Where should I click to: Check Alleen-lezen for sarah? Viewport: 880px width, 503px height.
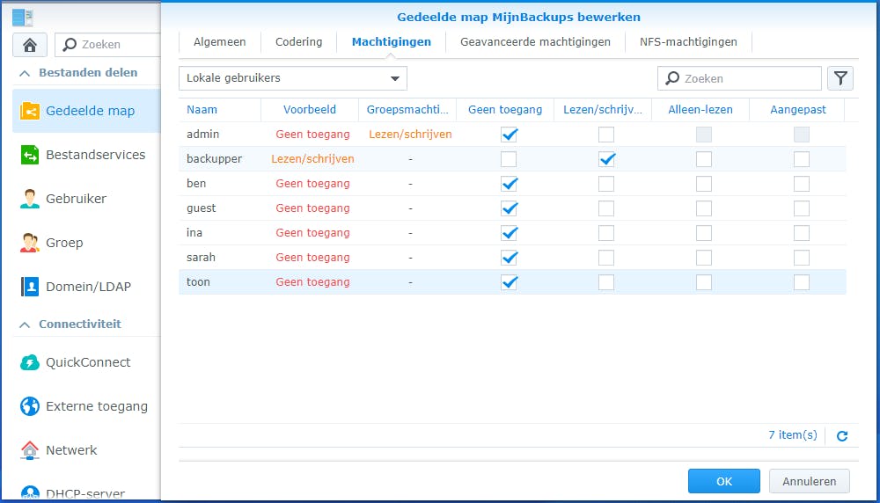(x=704, y=258)
